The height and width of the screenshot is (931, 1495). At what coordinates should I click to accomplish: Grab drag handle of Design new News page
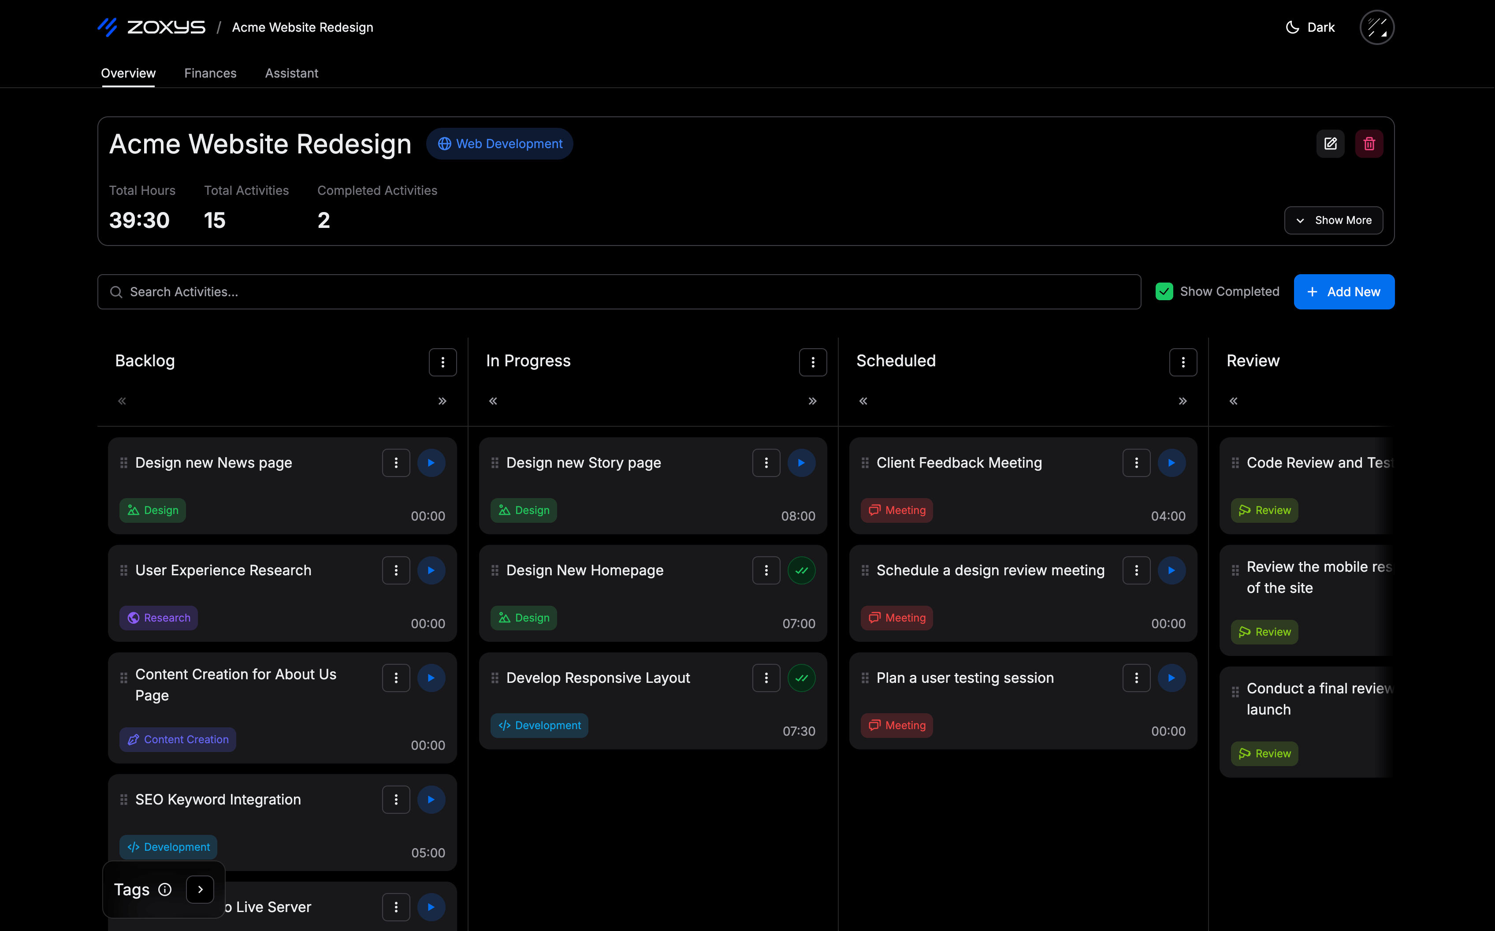pyautogui.click(x=124, y=462)
